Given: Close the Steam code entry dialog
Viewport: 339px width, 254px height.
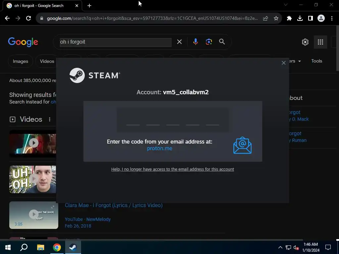Looking at the screenshot, I should [283, 63].
